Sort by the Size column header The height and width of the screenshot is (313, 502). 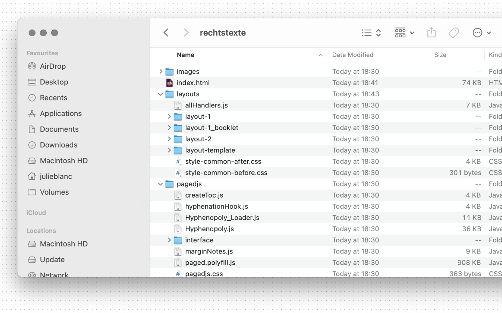pos(440,55)
